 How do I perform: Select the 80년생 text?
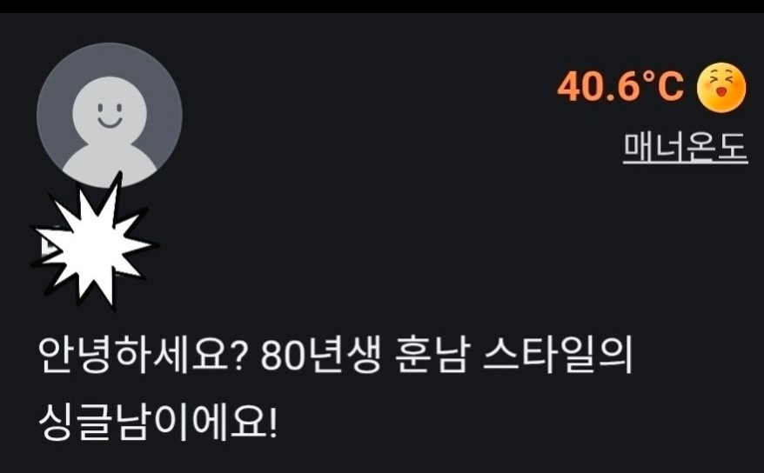(321, 355)
